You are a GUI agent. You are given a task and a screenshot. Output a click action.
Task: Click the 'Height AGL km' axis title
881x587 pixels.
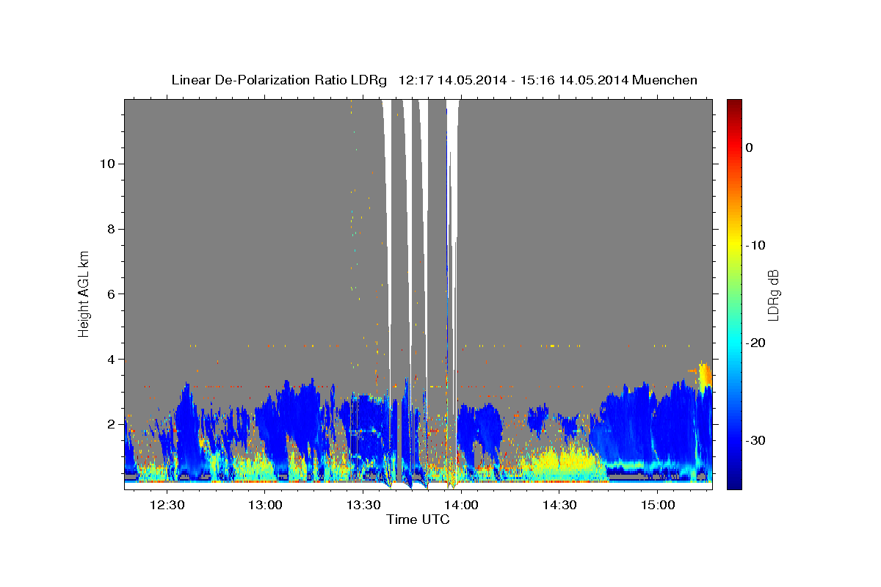click(84, 293)
